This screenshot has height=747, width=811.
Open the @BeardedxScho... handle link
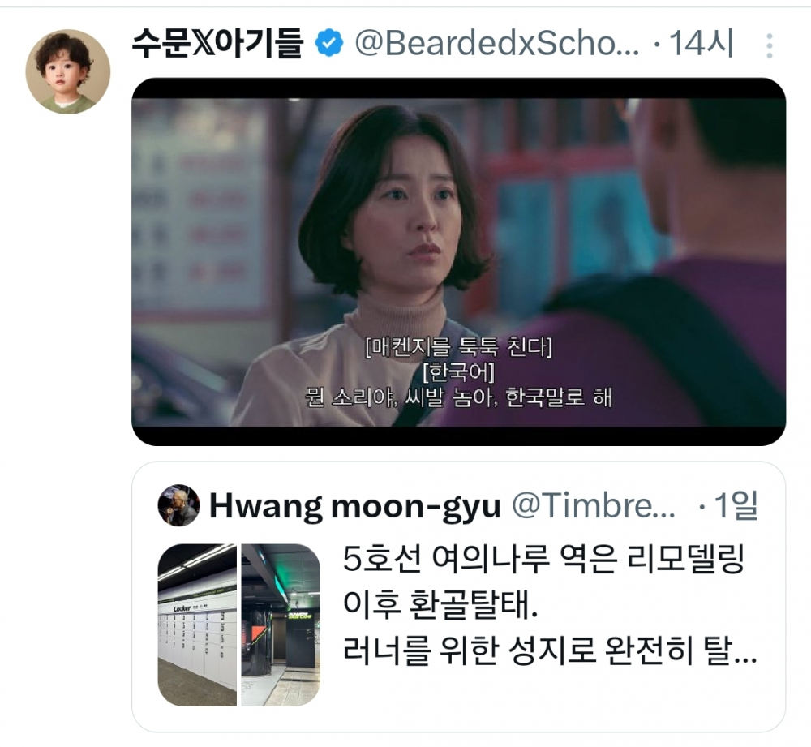click(x=496, y=43)
